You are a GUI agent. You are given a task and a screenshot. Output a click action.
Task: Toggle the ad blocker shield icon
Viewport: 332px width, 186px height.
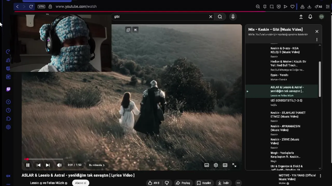pos(279,7)
